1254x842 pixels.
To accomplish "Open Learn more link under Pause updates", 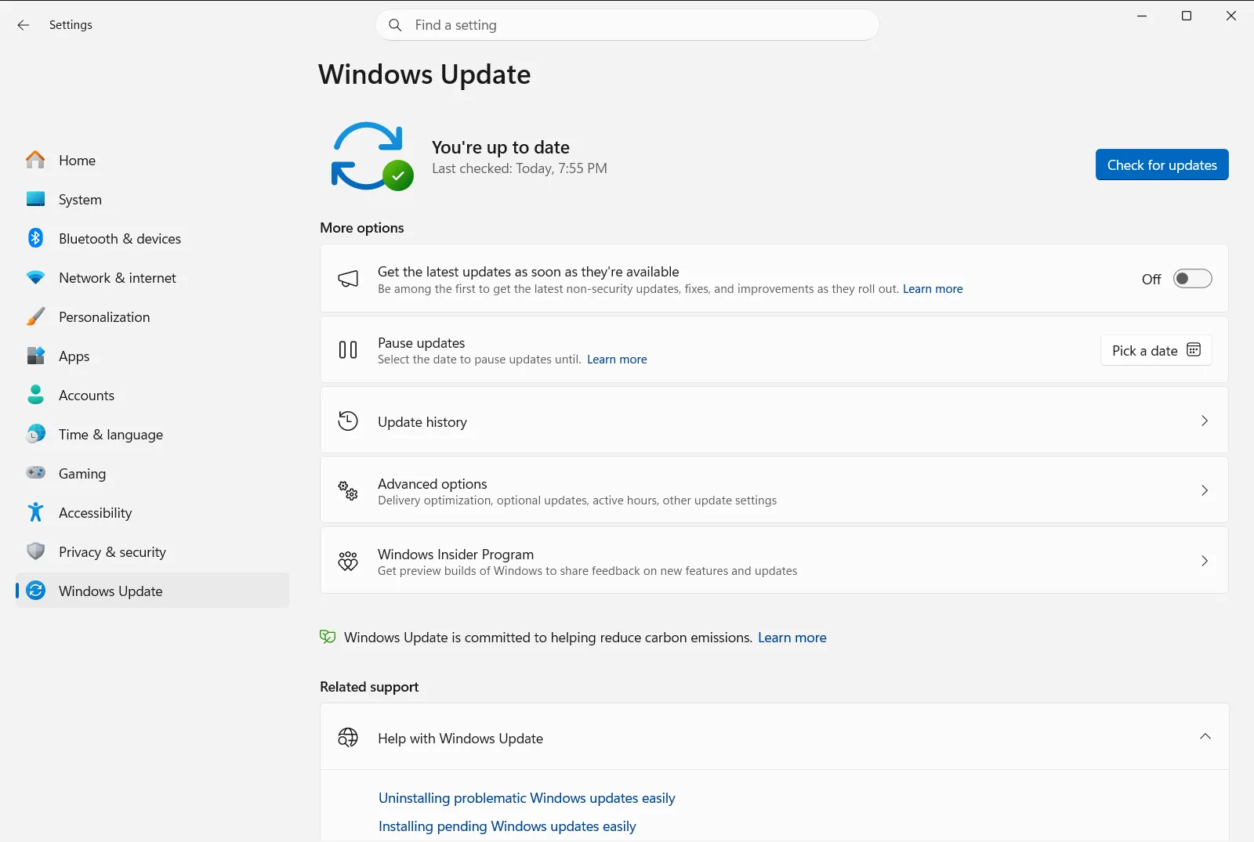I will [617, 360].
